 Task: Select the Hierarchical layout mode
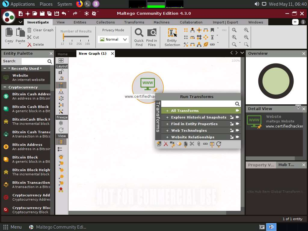(61, 92)
